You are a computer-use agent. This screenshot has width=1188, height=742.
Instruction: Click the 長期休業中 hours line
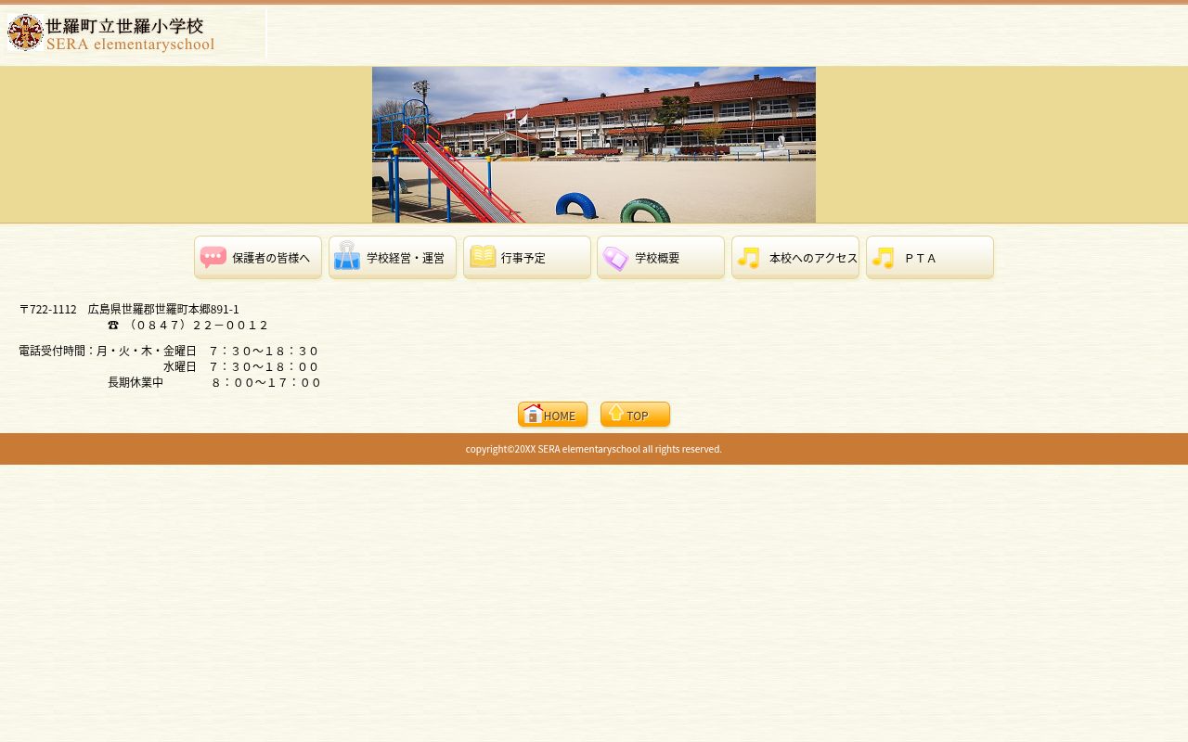click(x=214, y=383)
